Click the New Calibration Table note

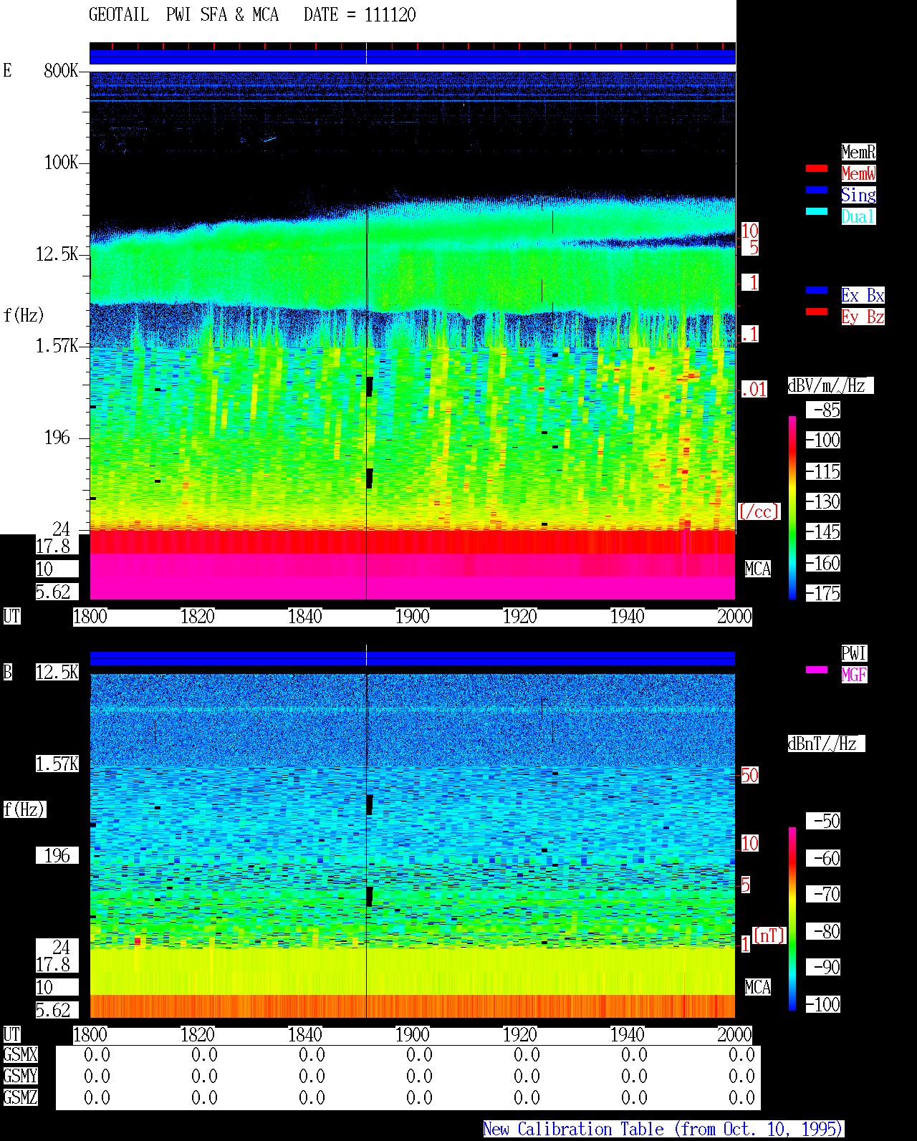click(x=663, y=1130)
